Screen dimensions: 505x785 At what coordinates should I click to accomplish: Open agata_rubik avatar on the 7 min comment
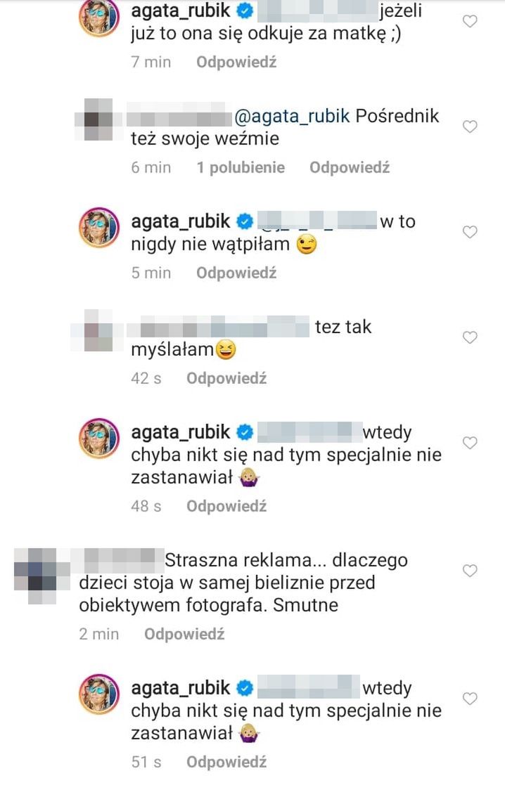tap(98, 18)
